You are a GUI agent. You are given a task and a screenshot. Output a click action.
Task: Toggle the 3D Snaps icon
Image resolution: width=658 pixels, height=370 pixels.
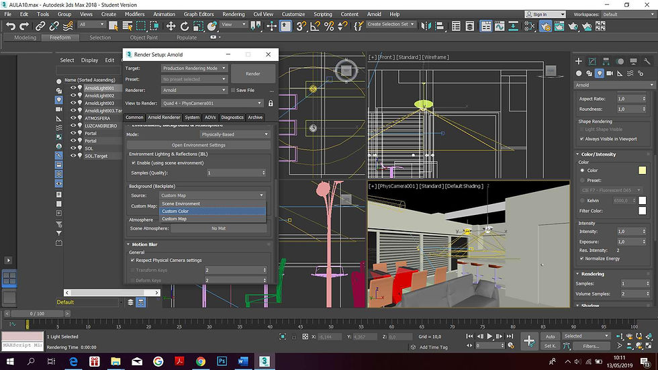301,26
